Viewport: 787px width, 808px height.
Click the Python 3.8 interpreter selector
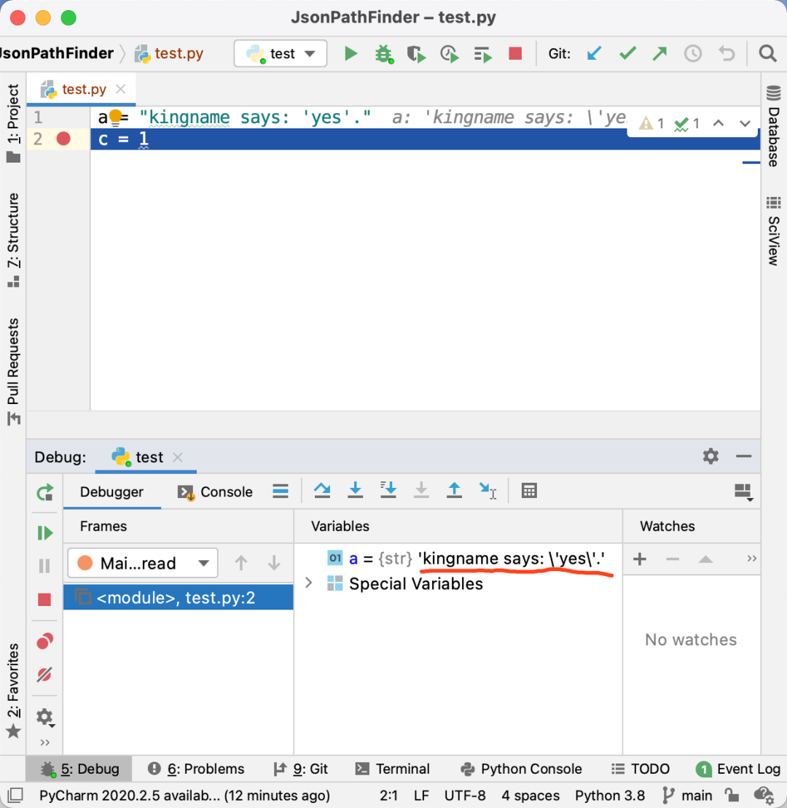pyautogui.click(x=610, y=795)
